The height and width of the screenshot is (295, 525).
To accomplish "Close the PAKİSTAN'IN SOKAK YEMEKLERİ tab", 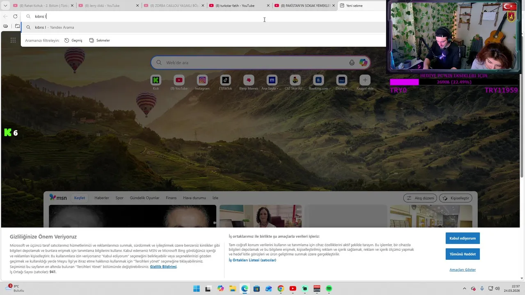I will coord(333,6).
